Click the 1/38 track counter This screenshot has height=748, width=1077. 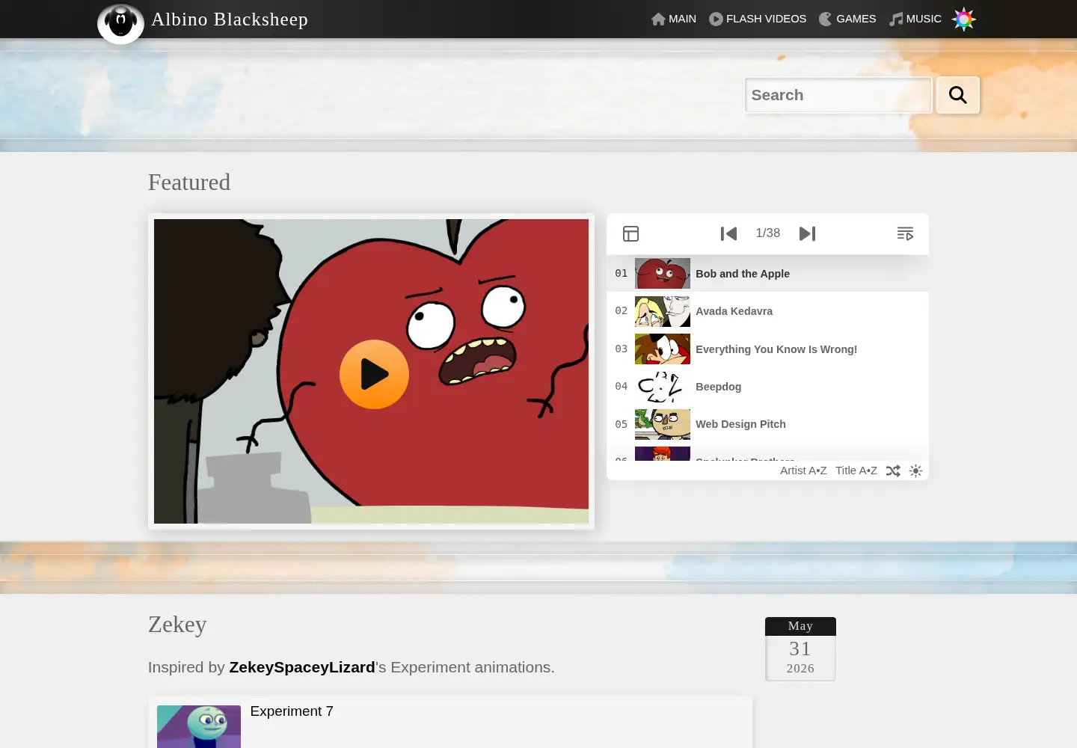768,233
